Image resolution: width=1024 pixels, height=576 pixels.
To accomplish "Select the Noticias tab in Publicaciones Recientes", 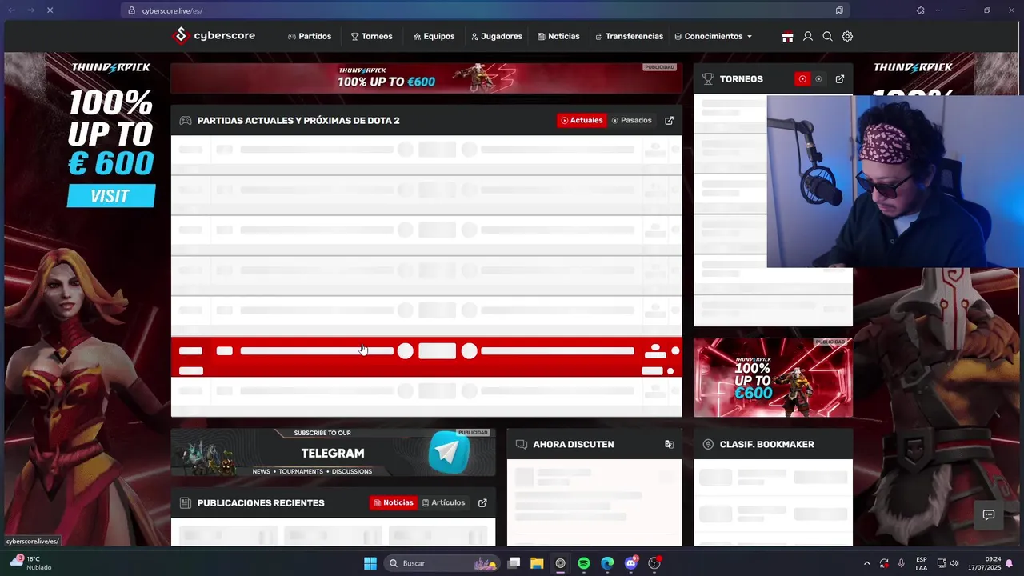I will click(394, 502).
